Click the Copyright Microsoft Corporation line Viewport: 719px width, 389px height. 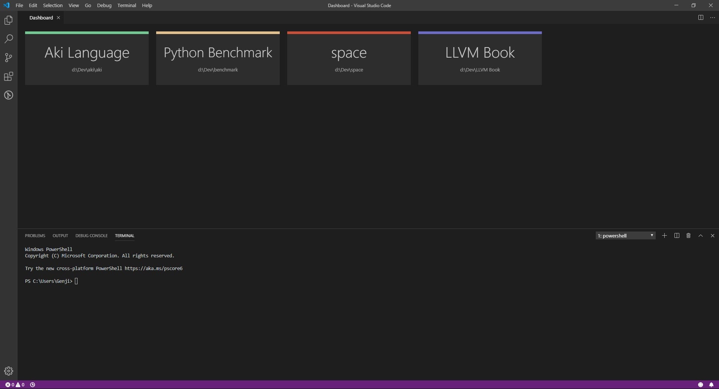click(x=100, y=256)
